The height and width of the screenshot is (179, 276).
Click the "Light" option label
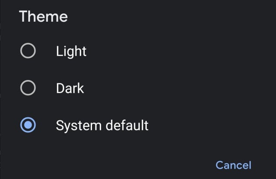pos(71,52)
